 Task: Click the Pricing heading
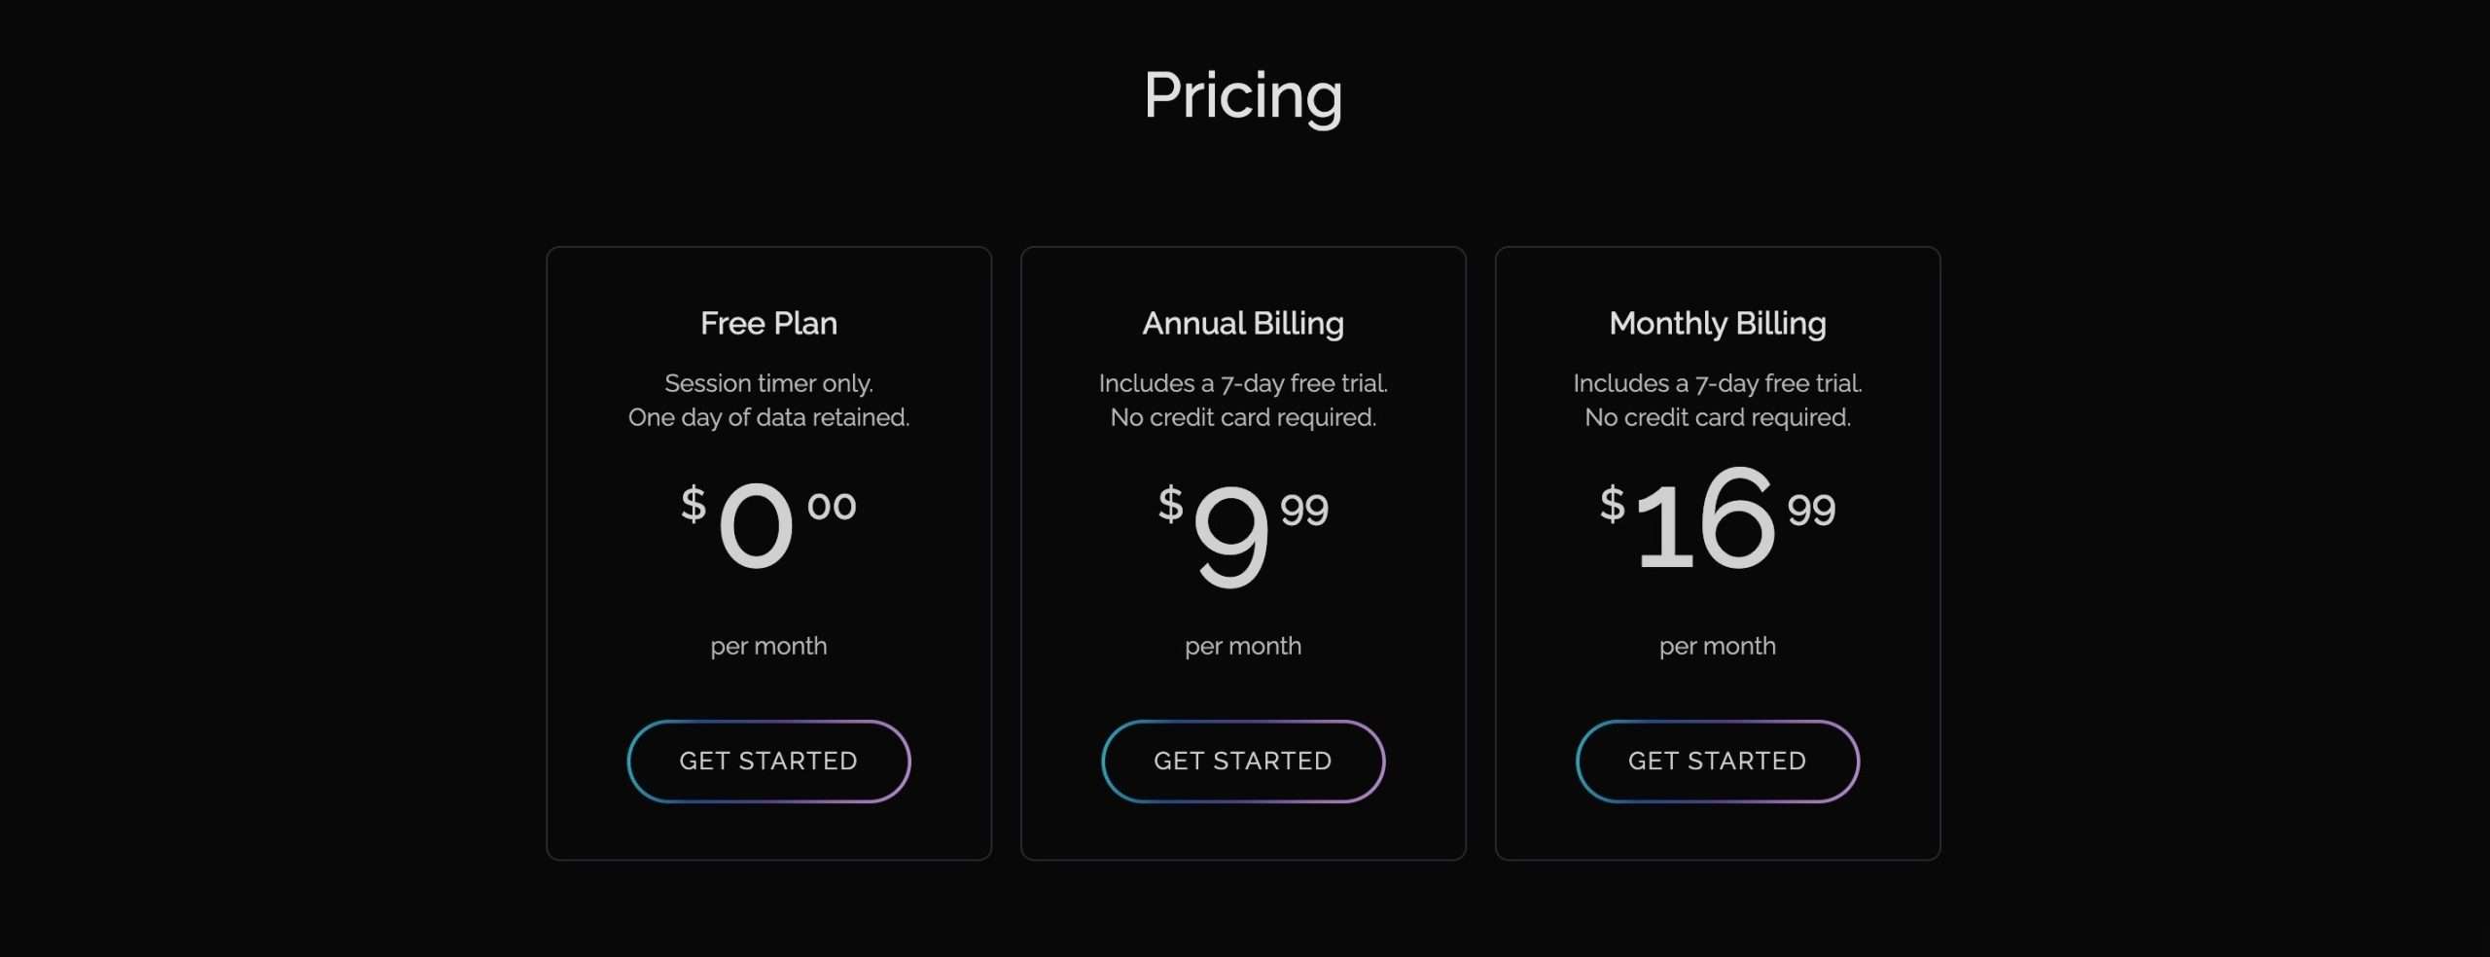tap(1243, 96)
